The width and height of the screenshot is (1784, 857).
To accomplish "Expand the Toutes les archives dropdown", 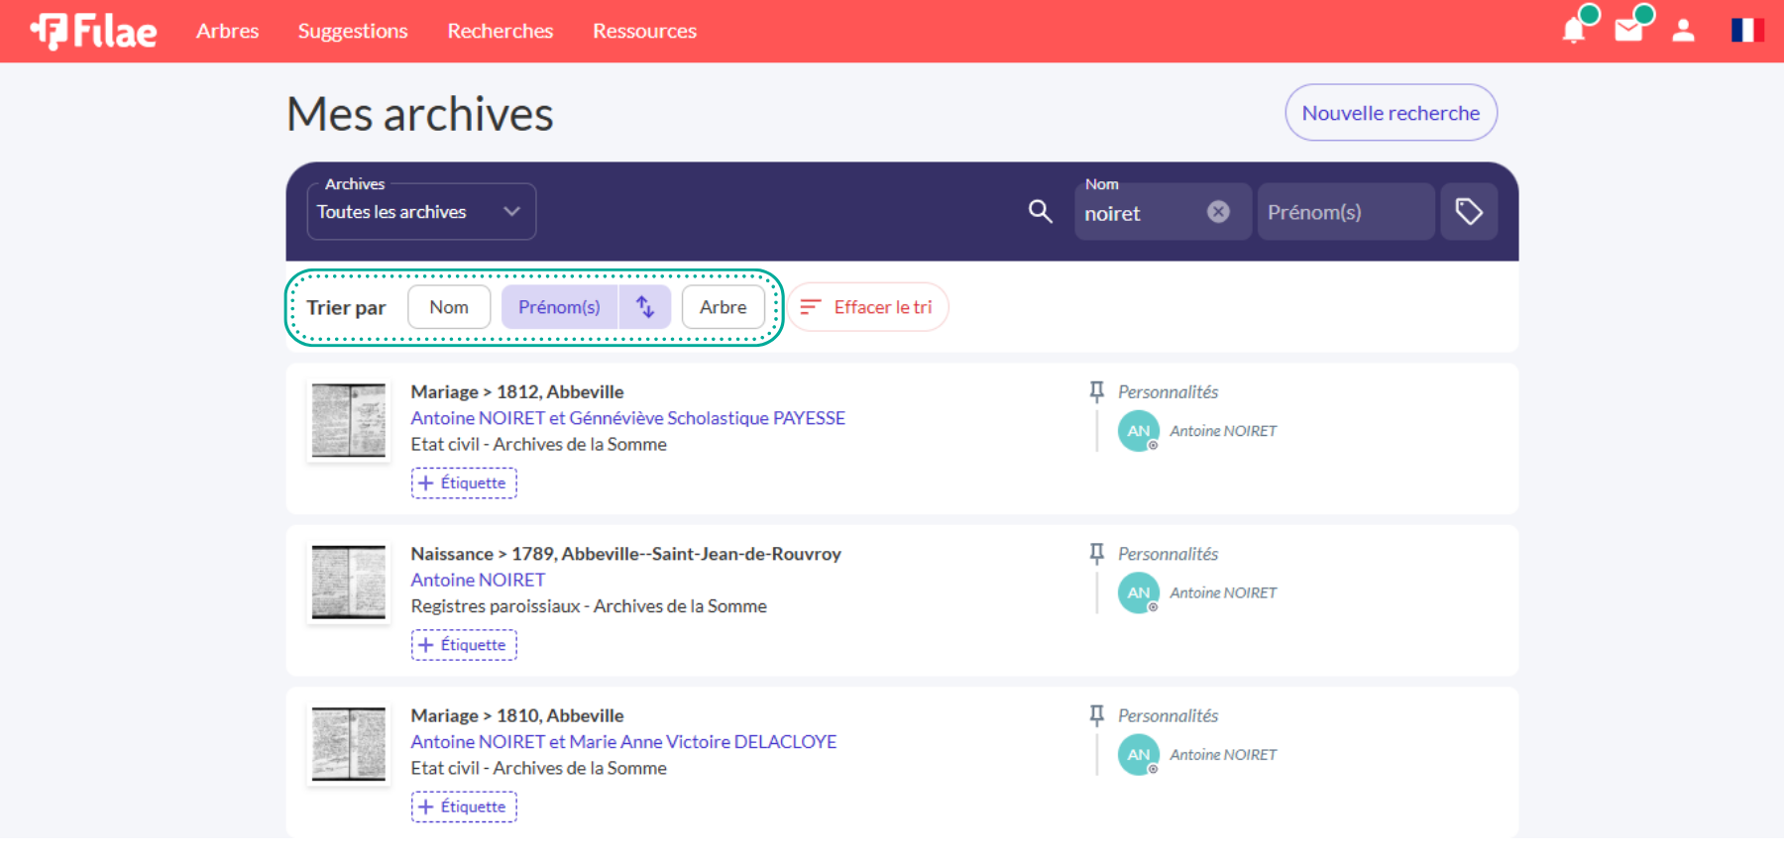I will pyautogui.click(x=421, y=212).
